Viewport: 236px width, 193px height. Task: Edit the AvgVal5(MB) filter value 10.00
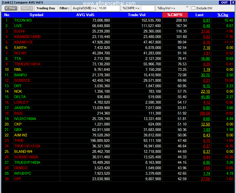click(x=109, y=8)
